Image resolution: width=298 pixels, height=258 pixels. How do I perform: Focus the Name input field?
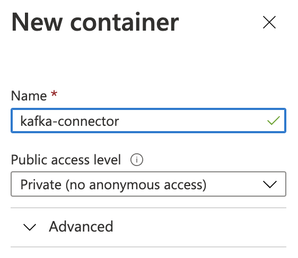(x=148, y=121)
